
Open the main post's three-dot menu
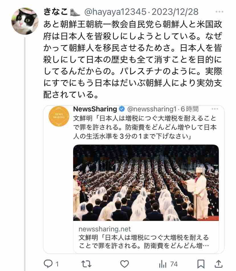(x=219, y=12)
